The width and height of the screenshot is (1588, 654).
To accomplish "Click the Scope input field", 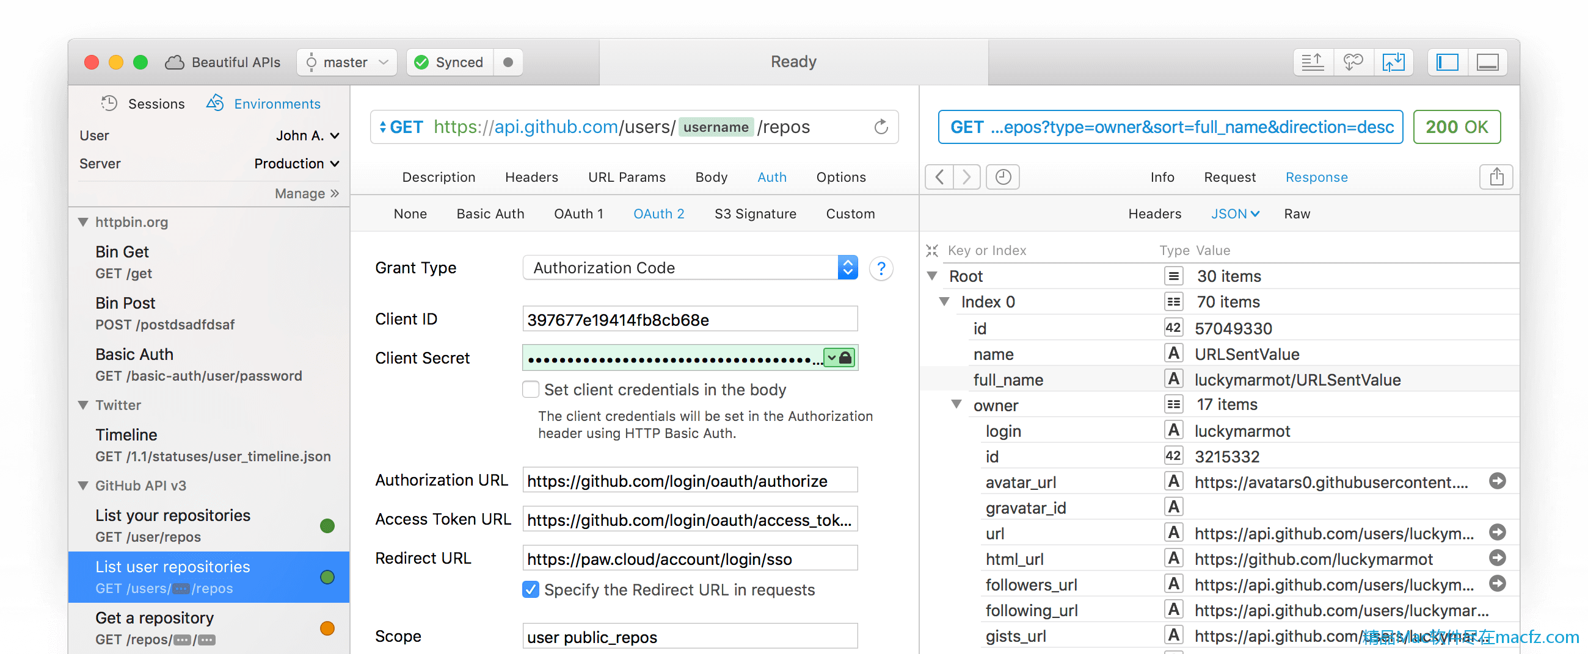I will tap(690, 636).
